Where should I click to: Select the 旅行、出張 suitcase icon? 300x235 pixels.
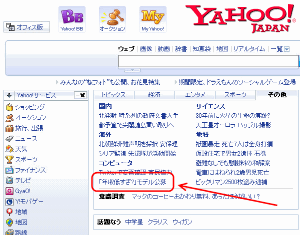click(9, 128)
